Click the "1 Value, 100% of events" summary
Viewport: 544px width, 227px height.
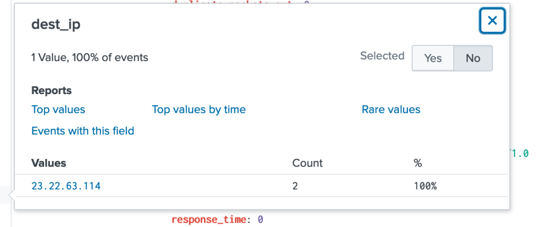coord(90,57)
